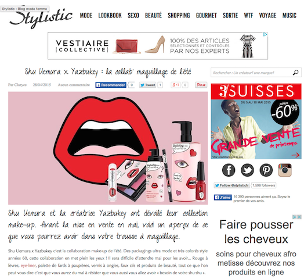The width and height of the screenshot is (304, 279).
Task: Open the 3 Suisses Grande Vente ad
Action: click(x=256, y=121)
